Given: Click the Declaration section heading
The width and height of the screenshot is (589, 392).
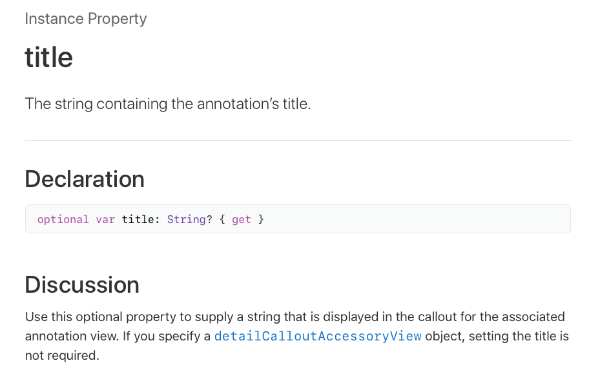Looking at the screenshot, I should 85,179.
